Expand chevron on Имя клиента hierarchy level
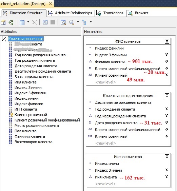Viewport: 177px width, 191px height. coord(166,177)
